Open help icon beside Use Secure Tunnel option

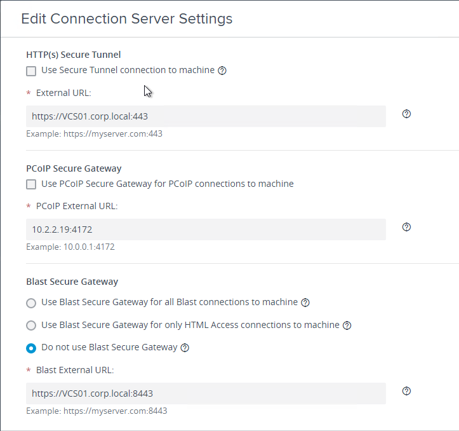[x=222, y=71]
